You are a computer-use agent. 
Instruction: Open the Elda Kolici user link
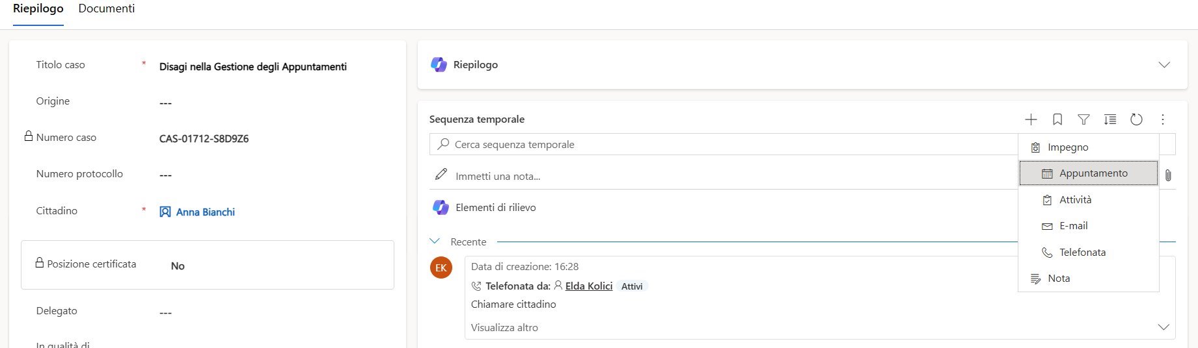pos(589,286)
